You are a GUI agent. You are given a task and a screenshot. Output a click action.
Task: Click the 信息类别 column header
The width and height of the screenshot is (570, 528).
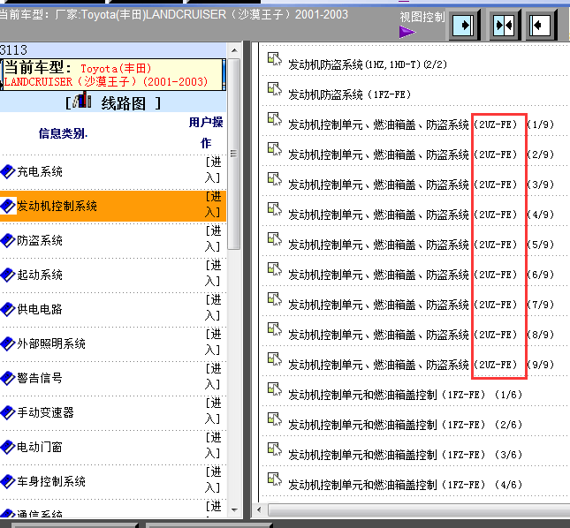click(x=64, y=133)
